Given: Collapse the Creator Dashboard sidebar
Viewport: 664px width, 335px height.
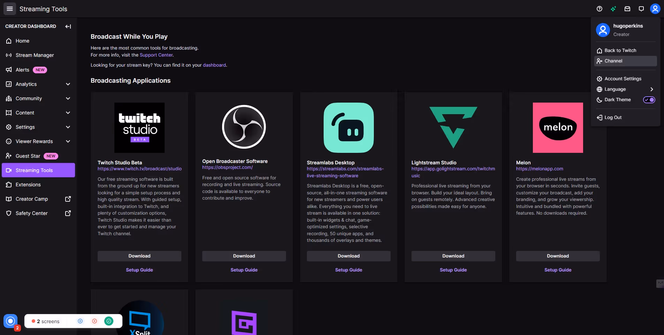Looking at the screenshot, I should pyautogui.click(x=68, y=26).
